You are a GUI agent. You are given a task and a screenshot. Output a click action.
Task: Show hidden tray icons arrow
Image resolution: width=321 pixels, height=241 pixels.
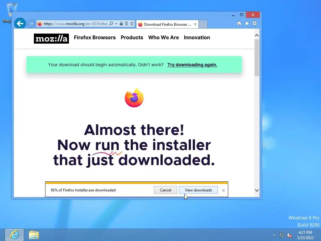(274, 235)
